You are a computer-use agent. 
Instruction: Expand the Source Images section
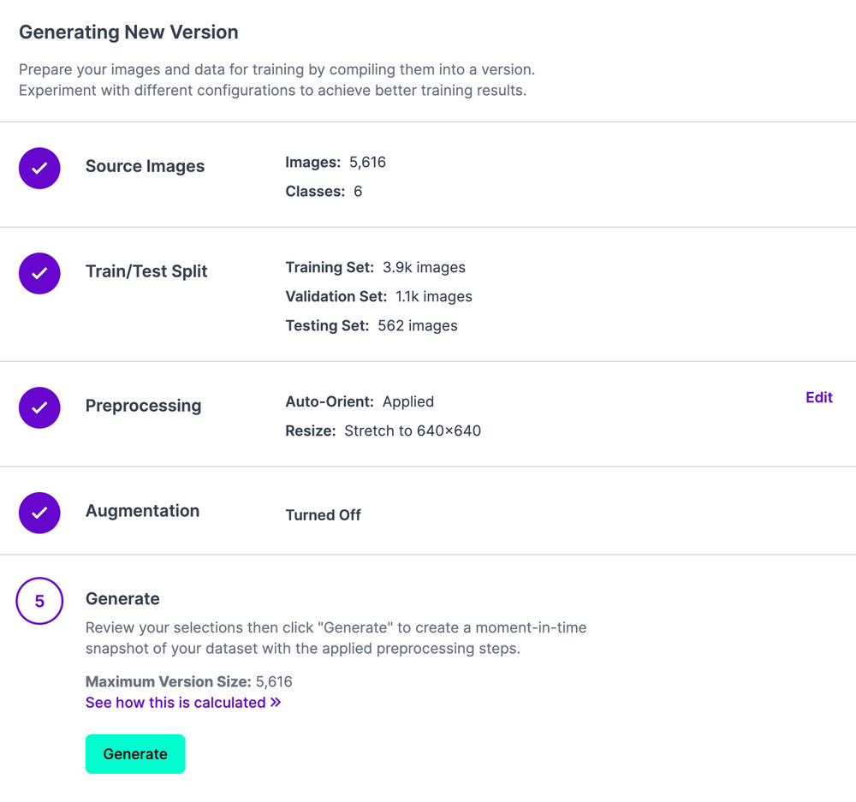[145, 166]
